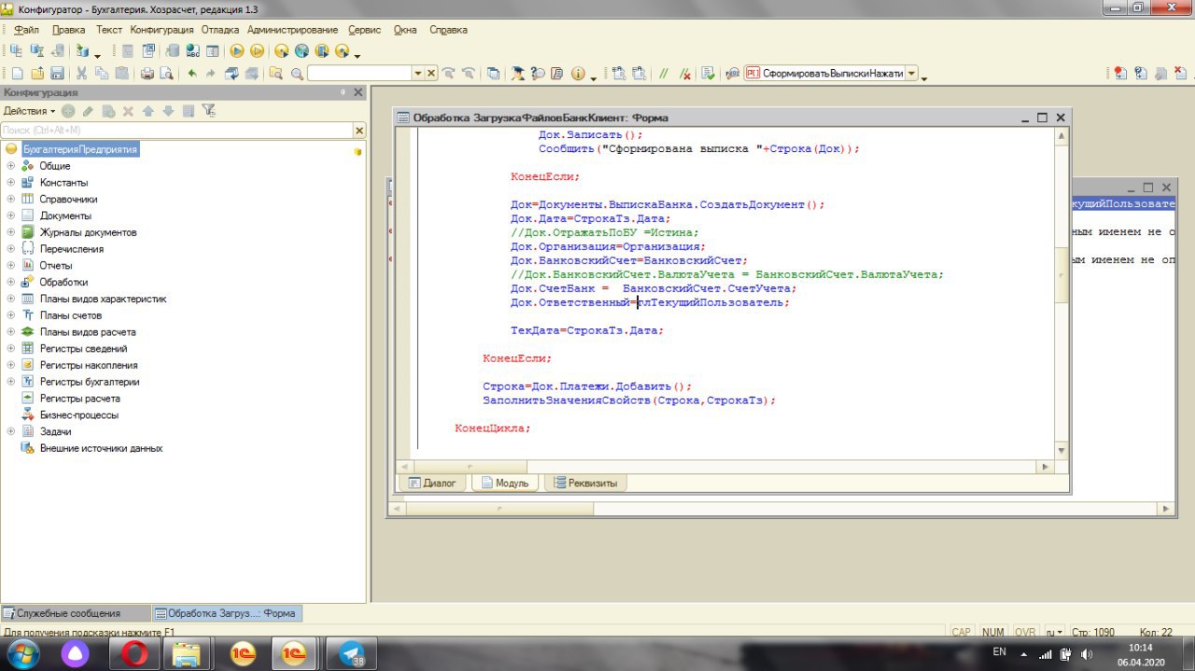Click the Print icon in the toolbar
The height and width of the screenshot is (671, 1195).
click(x=148, y=74)
